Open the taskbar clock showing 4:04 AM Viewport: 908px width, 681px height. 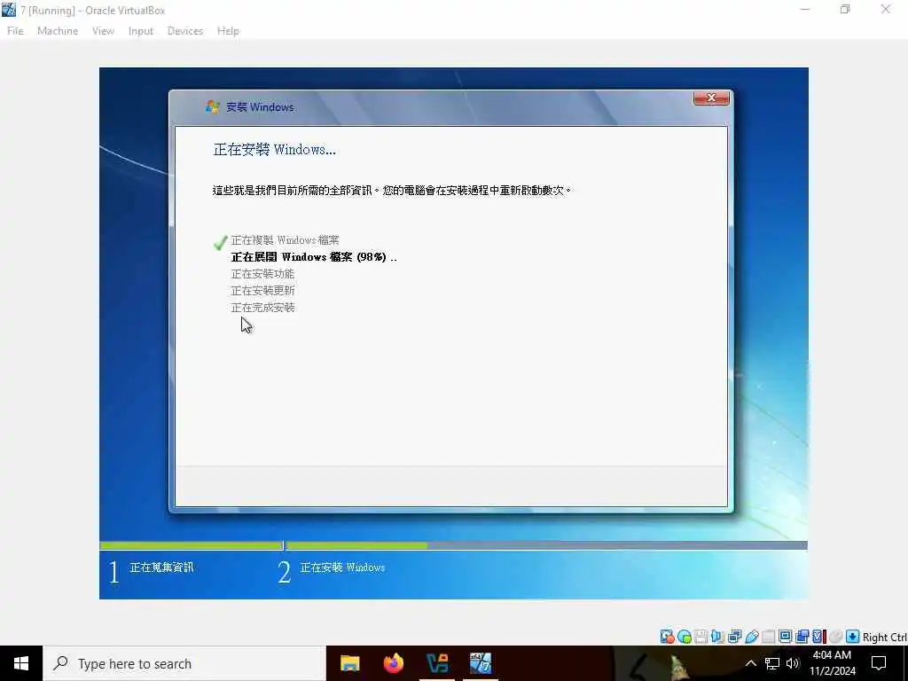coord(832,663)
